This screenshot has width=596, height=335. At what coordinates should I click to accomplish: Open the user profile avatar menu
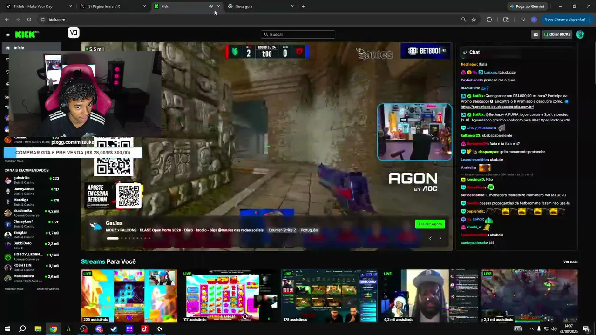click(x=580, y=34)
